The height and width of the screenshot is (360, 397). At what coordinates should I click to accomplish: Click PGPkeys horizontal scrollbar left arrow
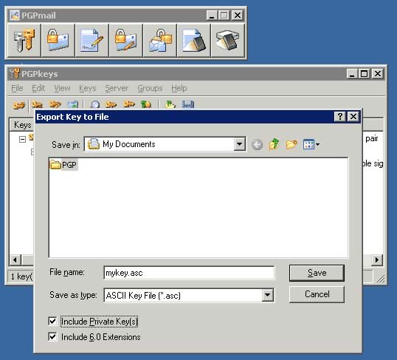click(x=15, y=259)
